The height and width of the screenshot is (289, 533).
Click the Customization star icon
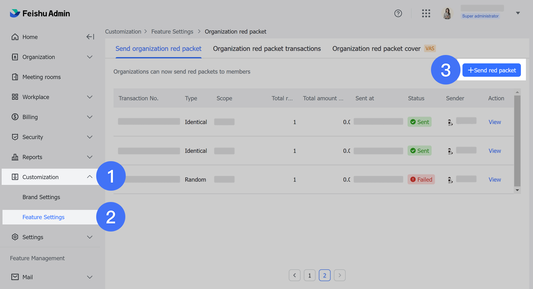pyautogui.click(x=15, y=177)
